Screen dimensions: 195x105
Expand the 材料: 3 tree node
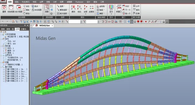click(4, 48)
